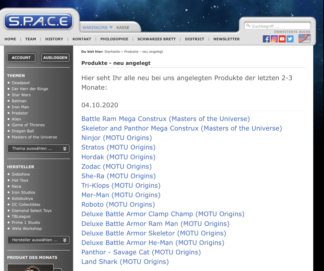This screenshot has width=324, height=271.
Task: Open Deluxe Battle Armor Clamp Champ
Action: coord(163,214)
